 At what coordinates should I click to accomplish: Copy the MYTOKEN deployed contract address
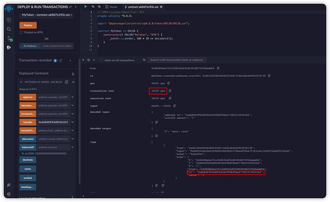tap(68, 82)
